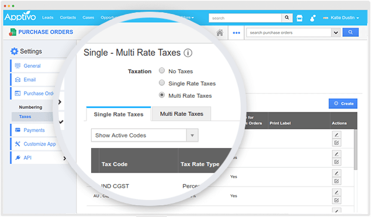This screenshot has height=217, width=371.
Task: Click edit pencil in first table row
Action: [x=337, y=135]
